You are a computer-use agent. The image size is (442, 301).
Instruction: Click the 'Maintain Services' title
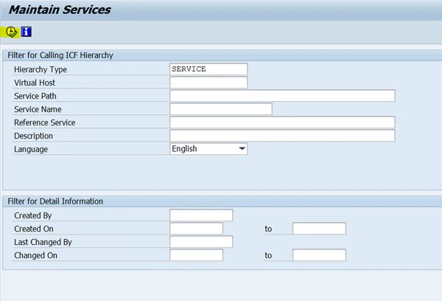pyautogui.click(x=60, y=10)
